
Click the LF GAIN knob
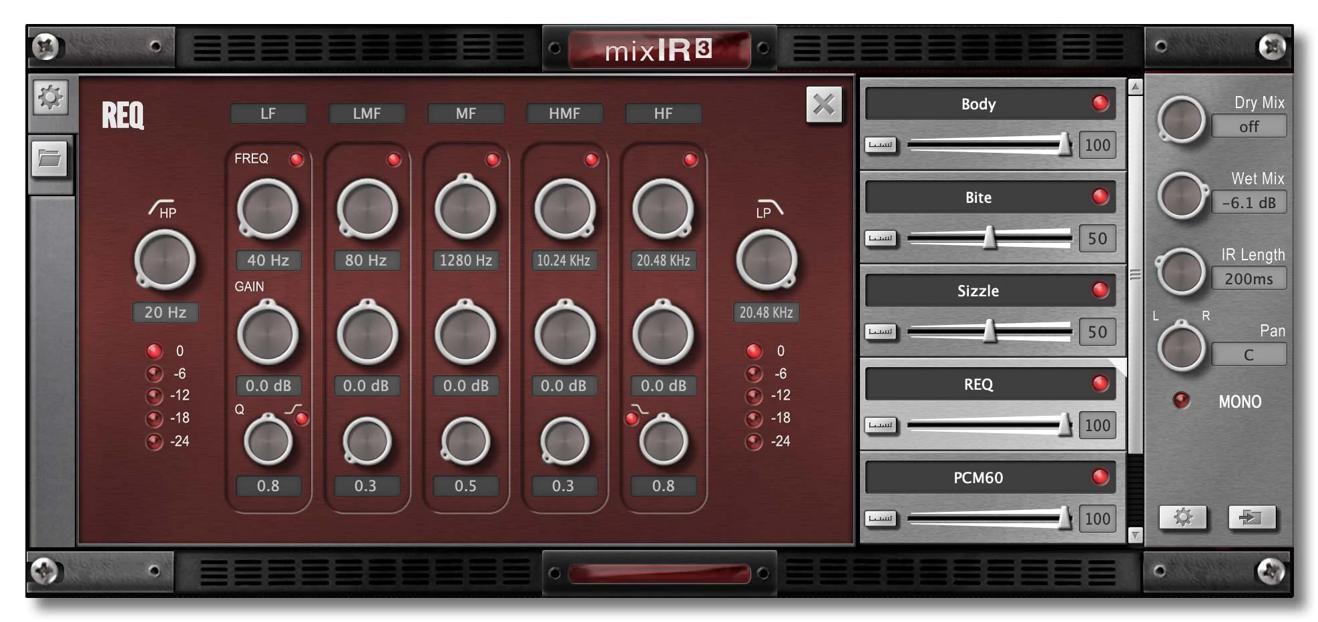point(268,334)
